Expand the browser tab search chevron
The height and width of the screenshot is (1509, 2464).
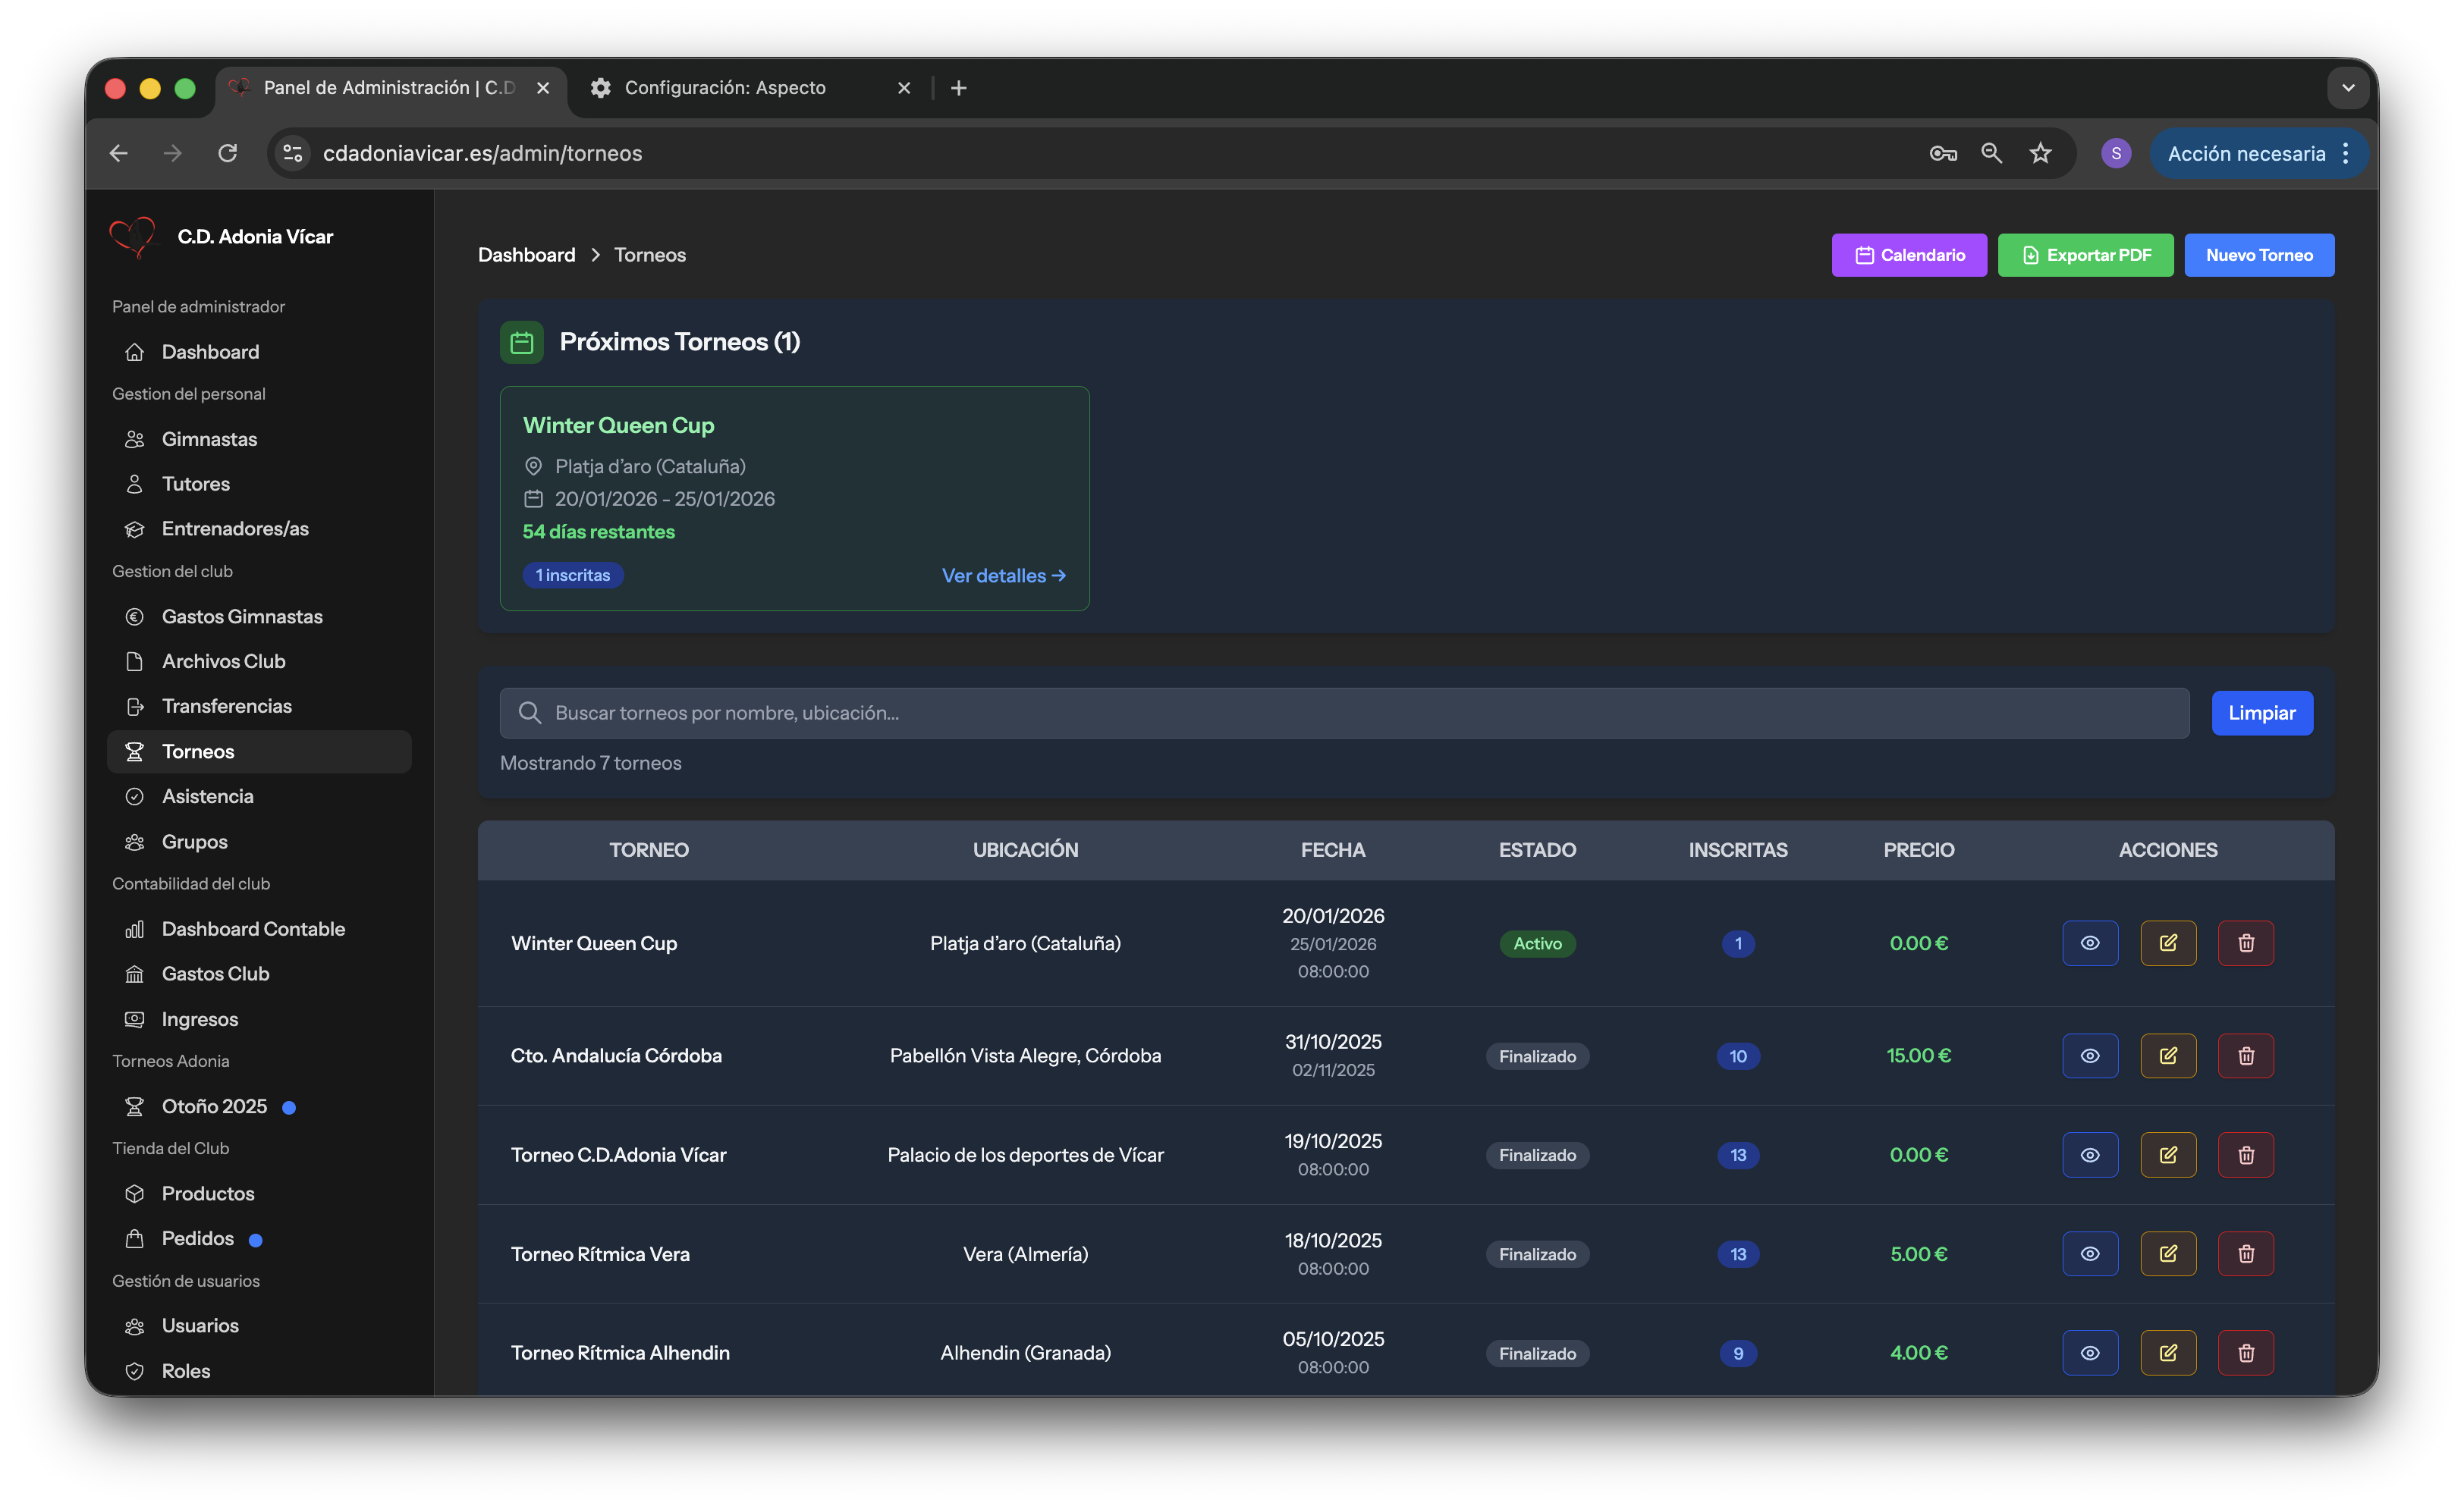point(2348,88)
